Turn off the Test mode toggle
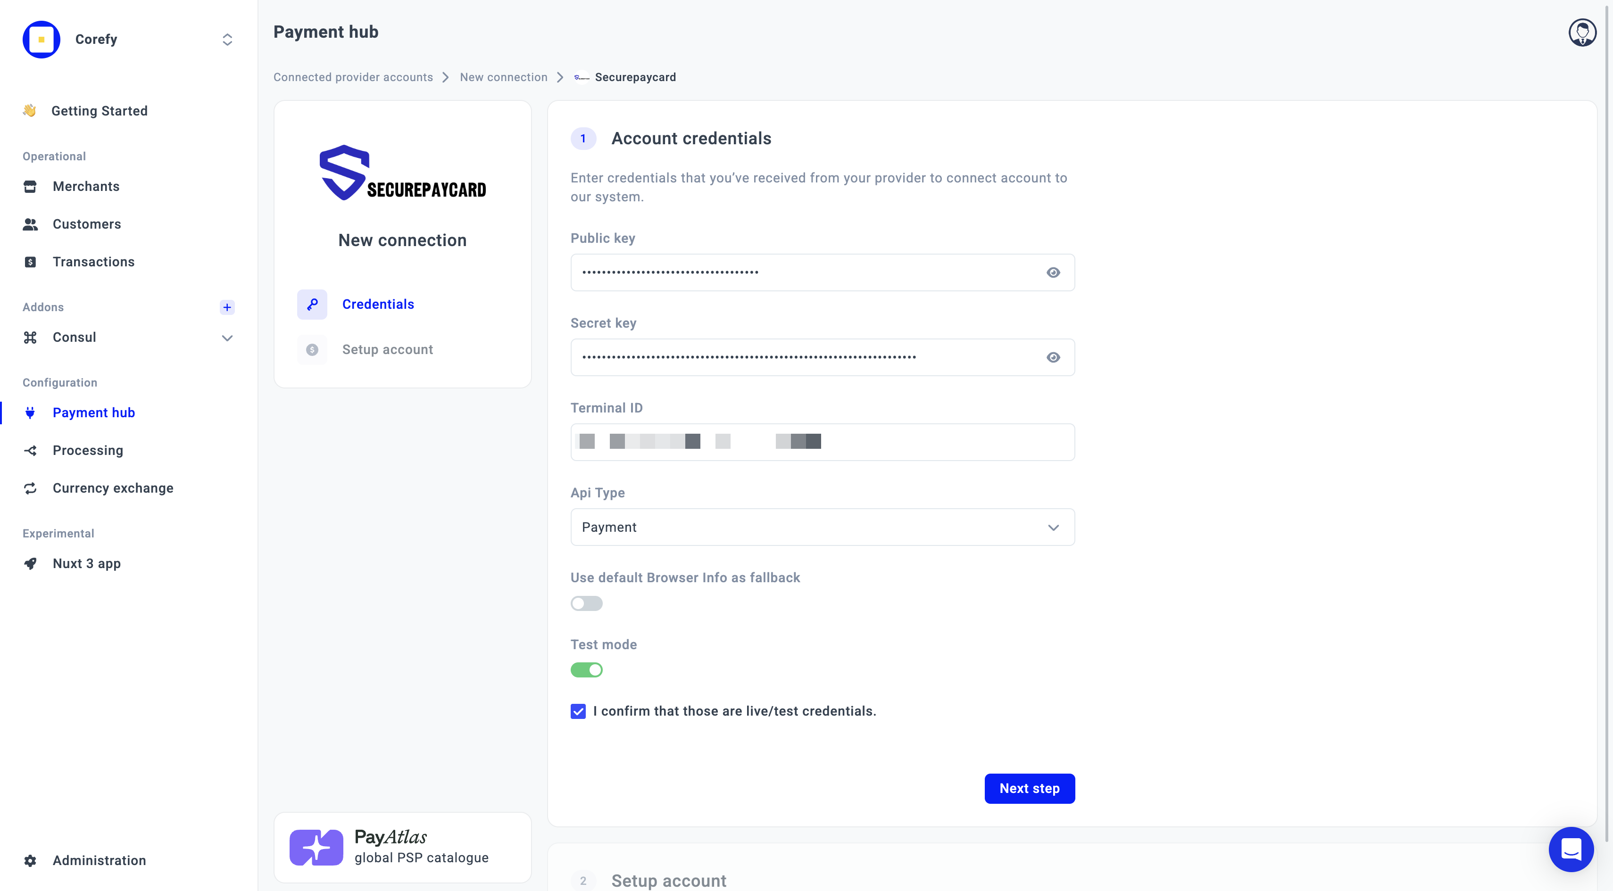Viewport: 1613px width, 891px height. tap(586, 670)
